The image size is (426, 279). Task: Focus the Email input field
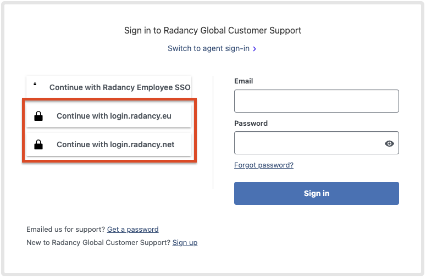click(317, 101)
